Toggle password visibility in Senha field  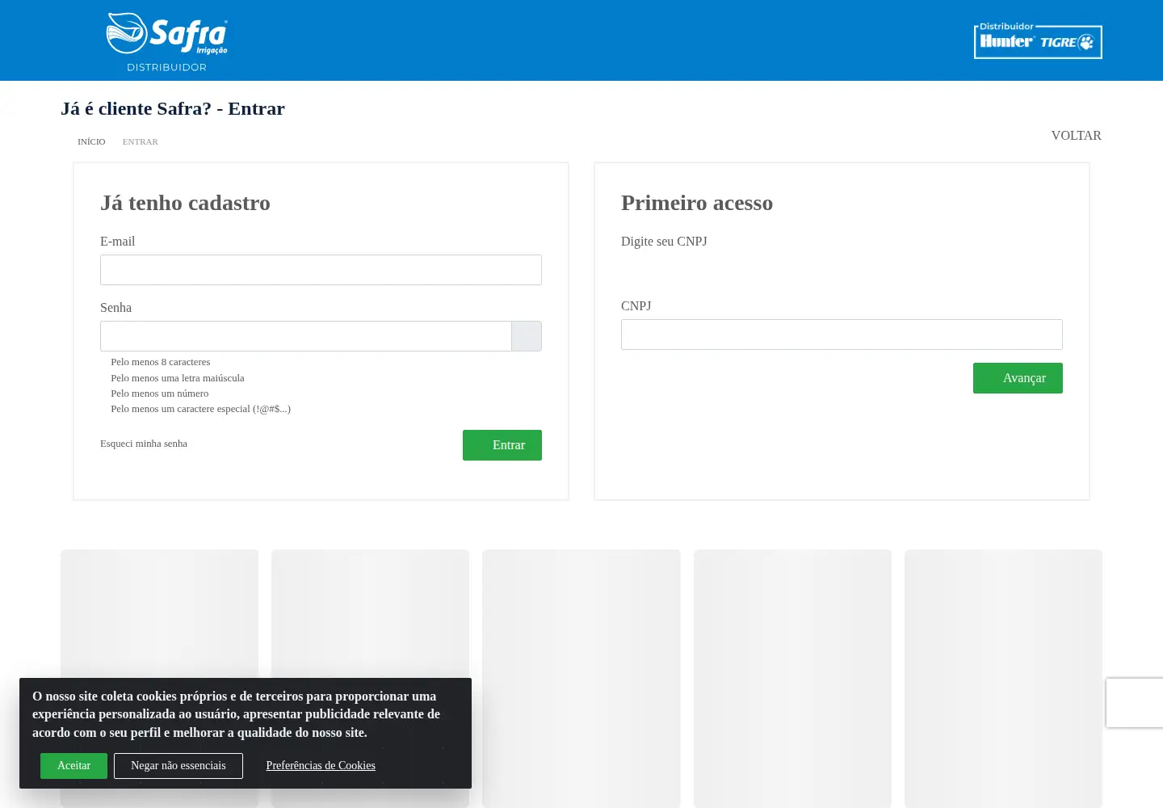527,336
